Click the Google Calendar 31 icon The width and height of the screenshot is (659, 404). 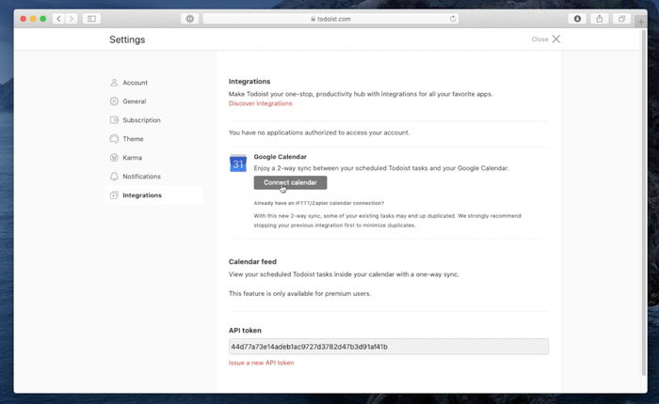point(238,163)
